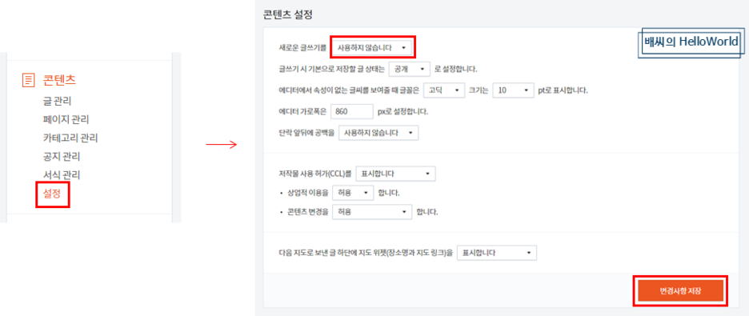
Task: Edit the editor width 860 field
Action: point(351,112)
